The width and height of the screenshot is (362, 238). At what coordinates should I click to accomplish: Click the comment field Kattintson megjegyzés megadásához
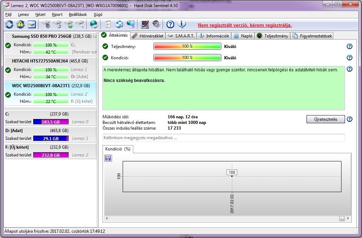pyautogui.click(x=223, y=138)
